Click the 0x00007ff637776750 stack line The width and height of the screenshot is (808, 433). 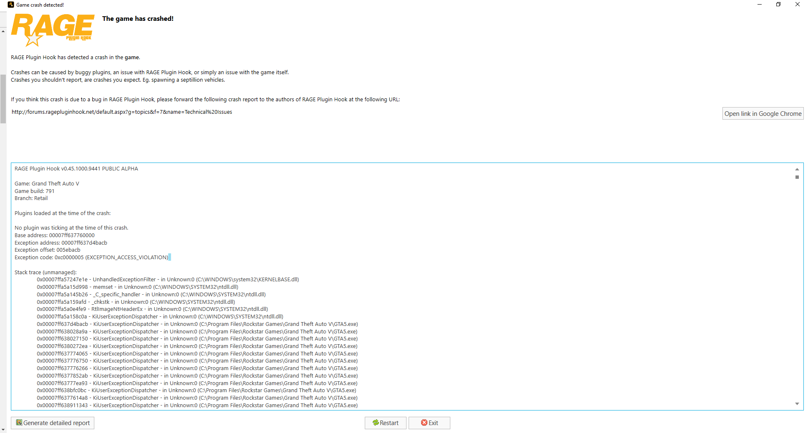[197, 361]
